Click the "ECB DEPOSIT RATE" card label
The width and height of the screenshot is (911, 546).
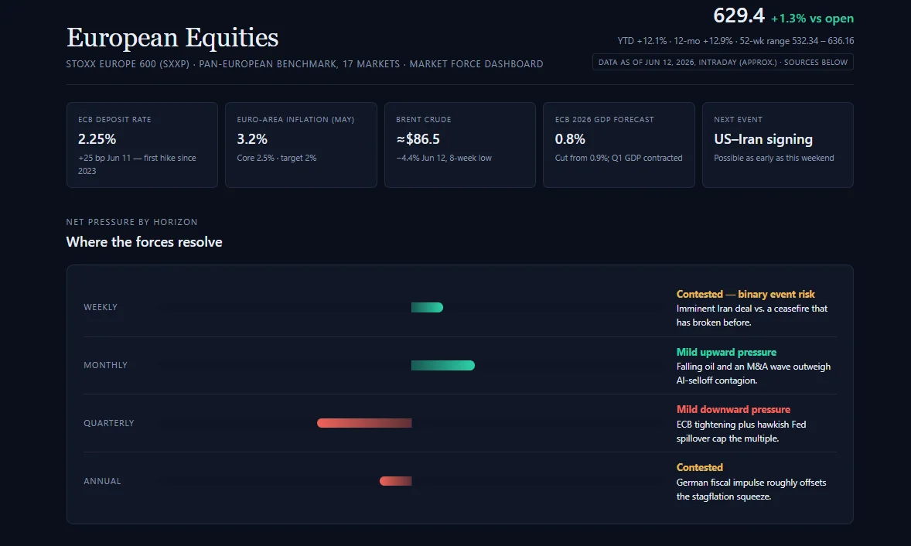(114, 120)
